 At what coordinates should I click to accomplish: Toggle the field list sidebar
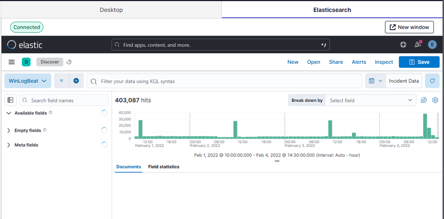[11, 100]
